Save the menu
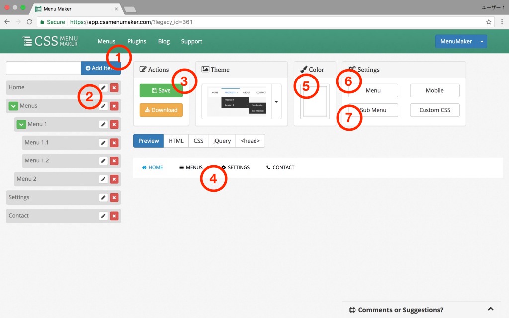 click(x=161, y=91)
